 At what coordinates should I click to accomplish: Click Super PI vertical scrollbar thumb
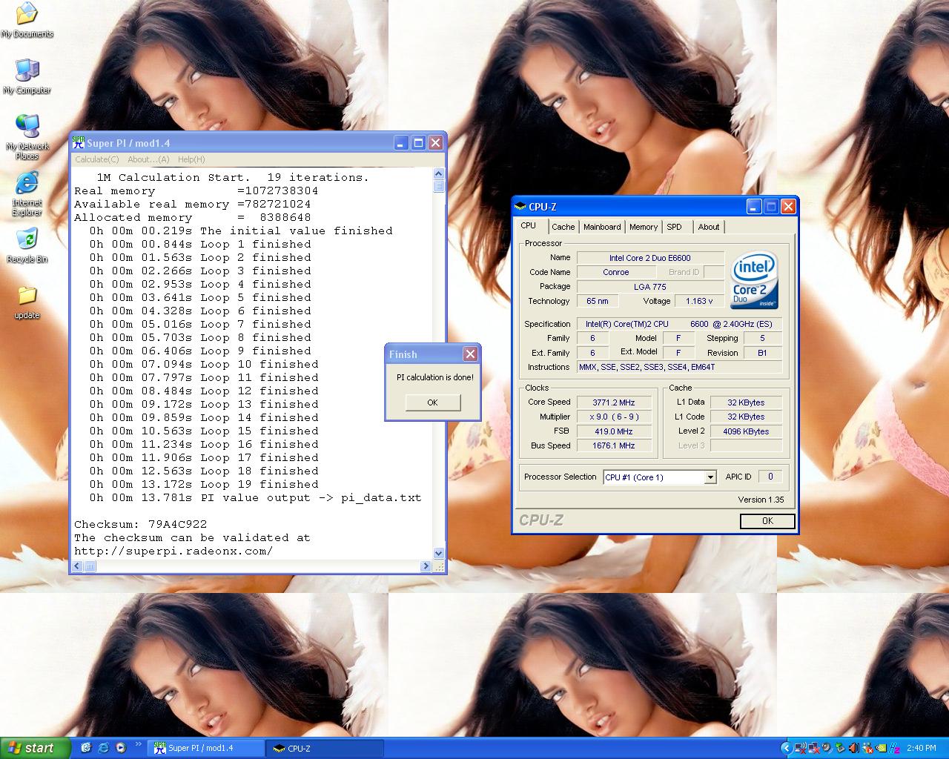pos(438,186)
